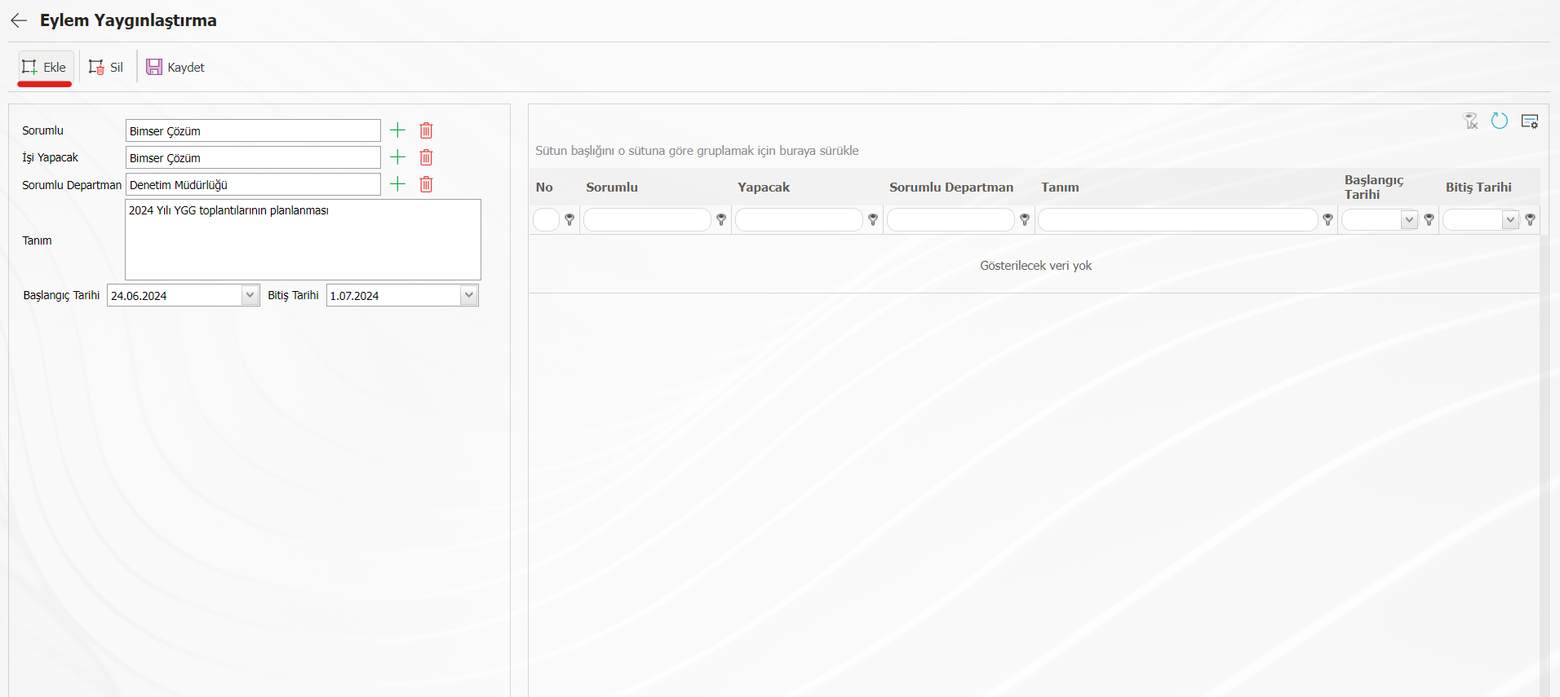The height and width of the screenshot is (697, 1560).
Task: Open the Bitiş Tarihi date dropdown
Action: (469, 295)
